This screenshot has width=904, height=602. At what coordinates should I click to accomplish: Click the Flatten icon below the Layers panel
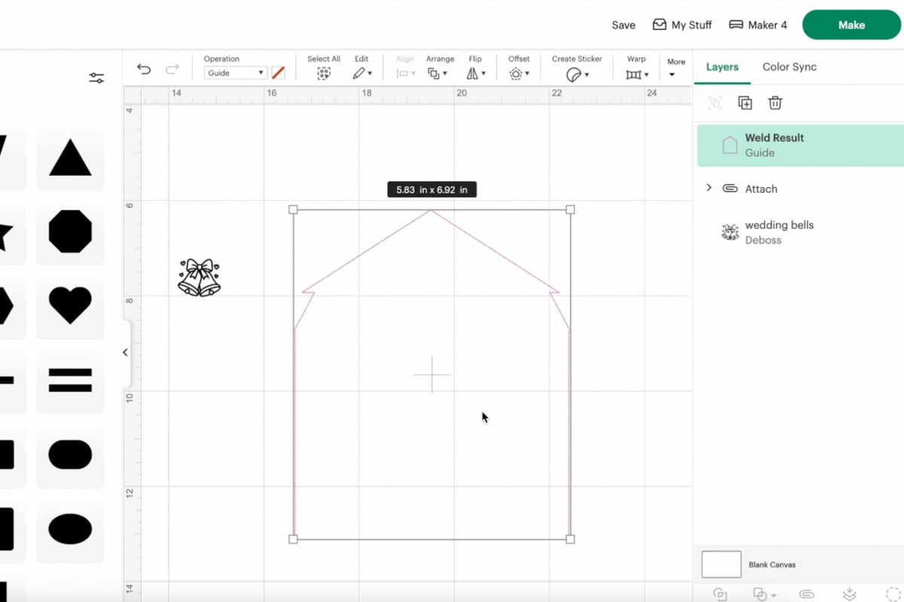(x=850, y=594)
